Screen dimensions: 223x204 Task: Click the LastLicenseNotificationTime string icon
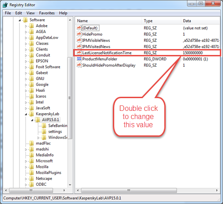coord(79,53)
